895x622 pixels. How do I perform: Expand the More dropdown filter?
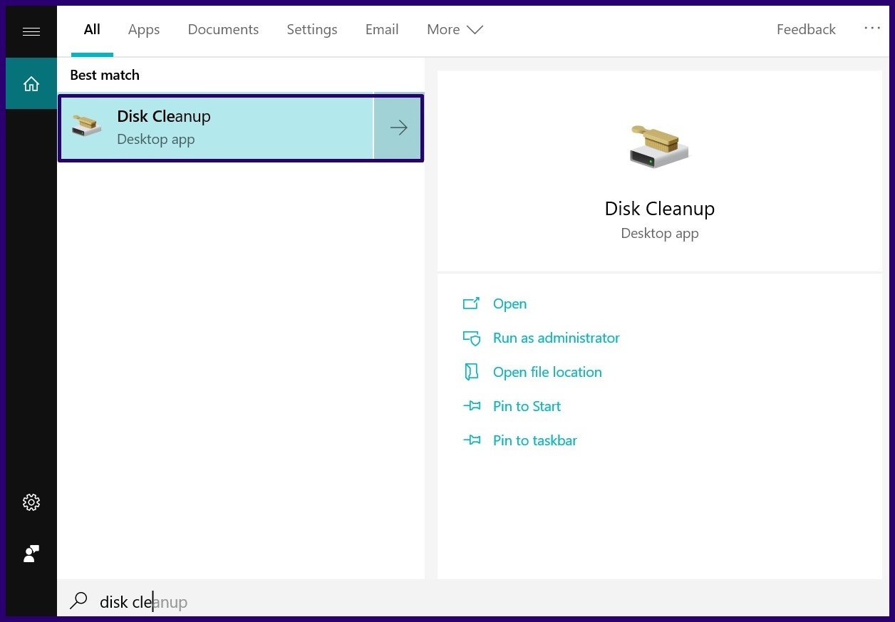(x=455, y=29)
